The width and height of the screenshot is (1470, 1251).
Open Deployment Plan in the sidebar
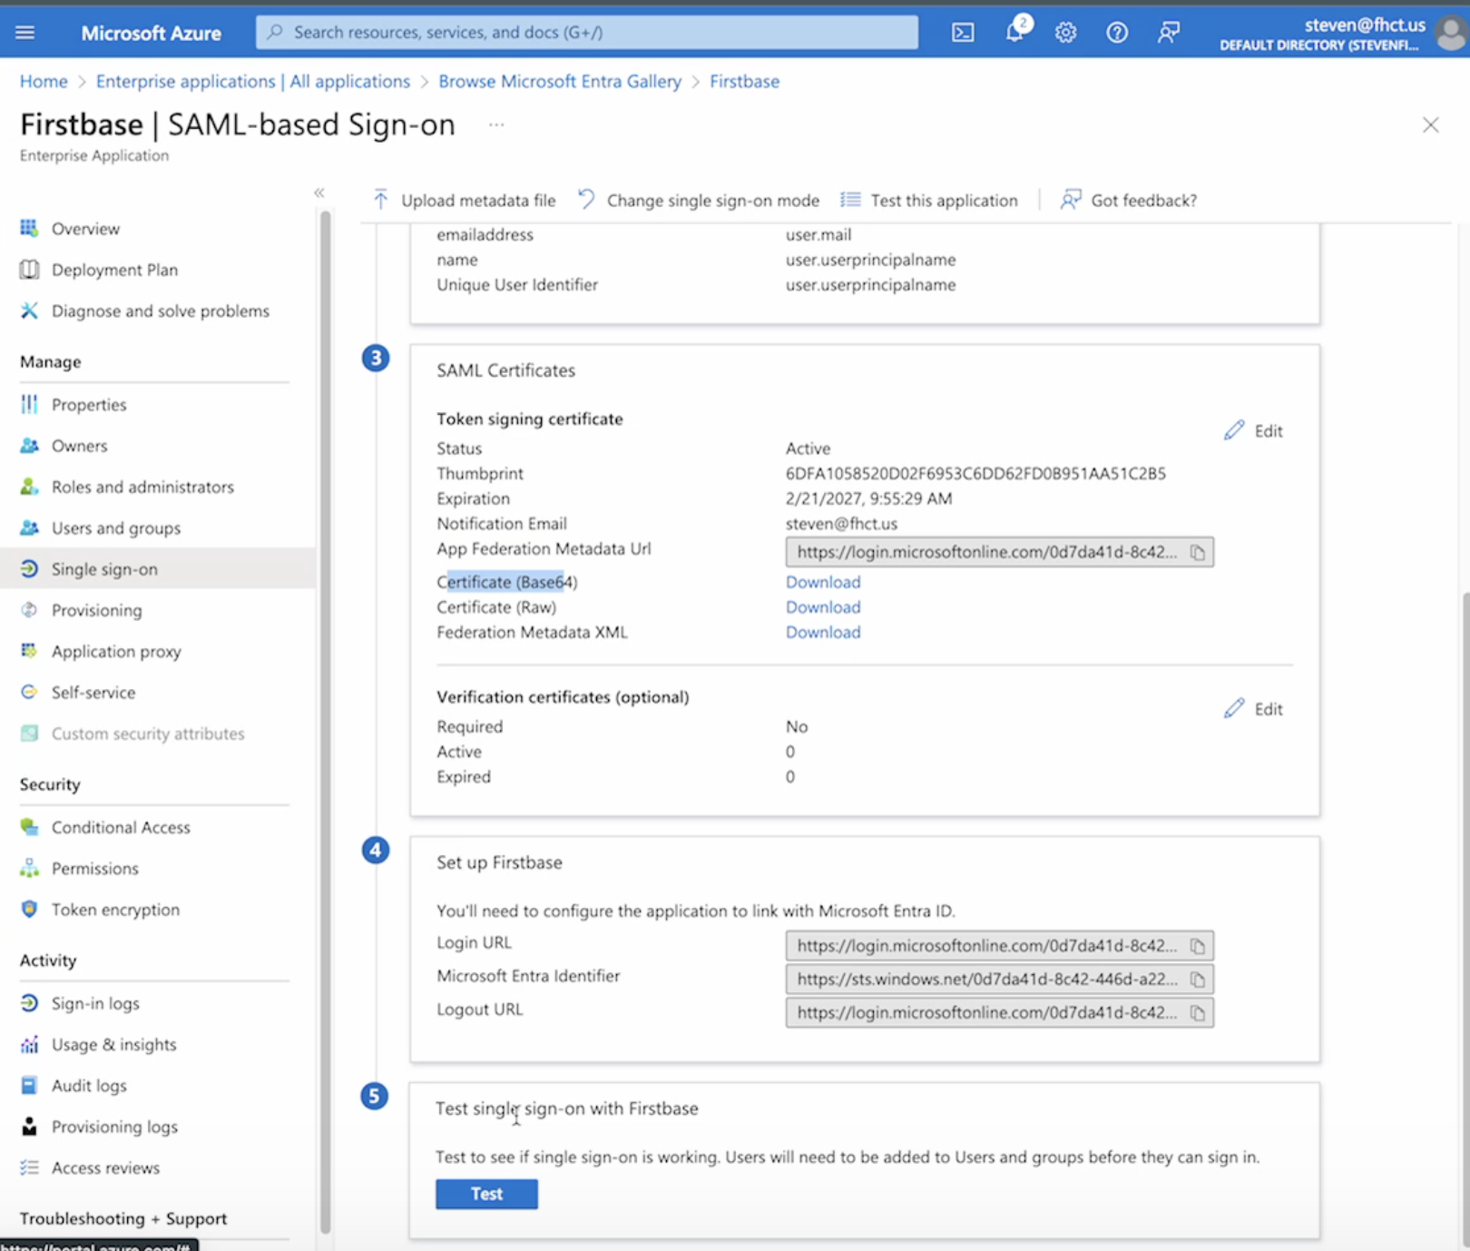point(114,270)
